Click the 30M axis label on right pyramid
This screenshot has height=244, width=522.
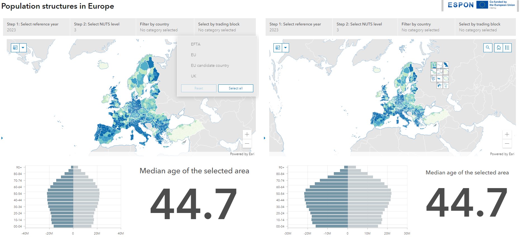tap(407, 233)
